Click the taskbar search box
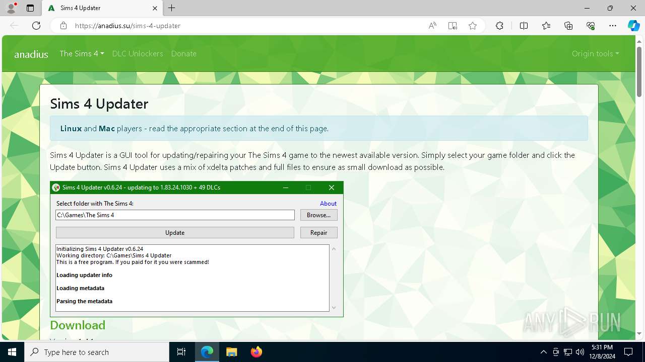Viewport: 645px width, 362px height. (97, 352)
